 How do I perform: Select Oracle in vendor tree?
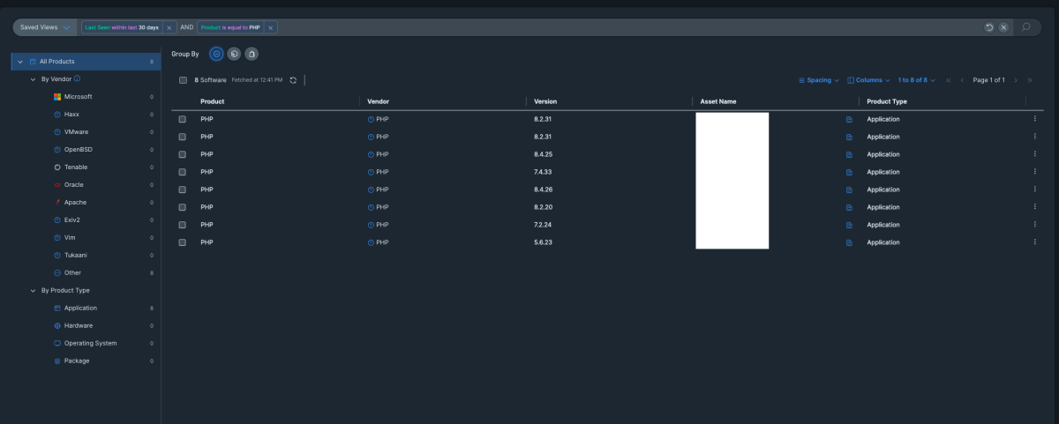pyautogui.click(x=74, y=185)
